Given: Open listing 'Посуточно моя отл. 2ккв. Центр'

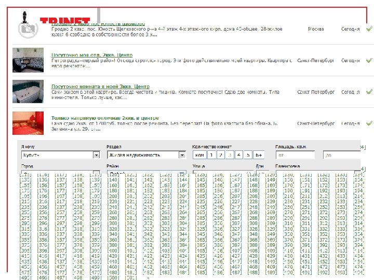Looking at the screenshot, I should coord(92,55).
